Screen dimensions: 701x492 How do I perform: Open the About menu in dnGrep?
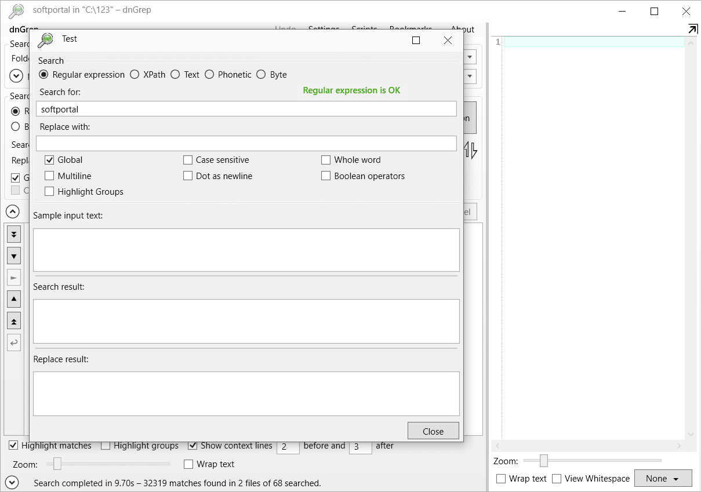pos(462,29)
